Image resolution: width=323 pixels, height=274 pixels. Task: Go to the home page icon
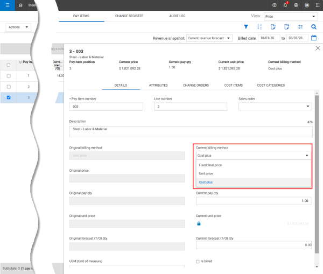coord(20,5)
